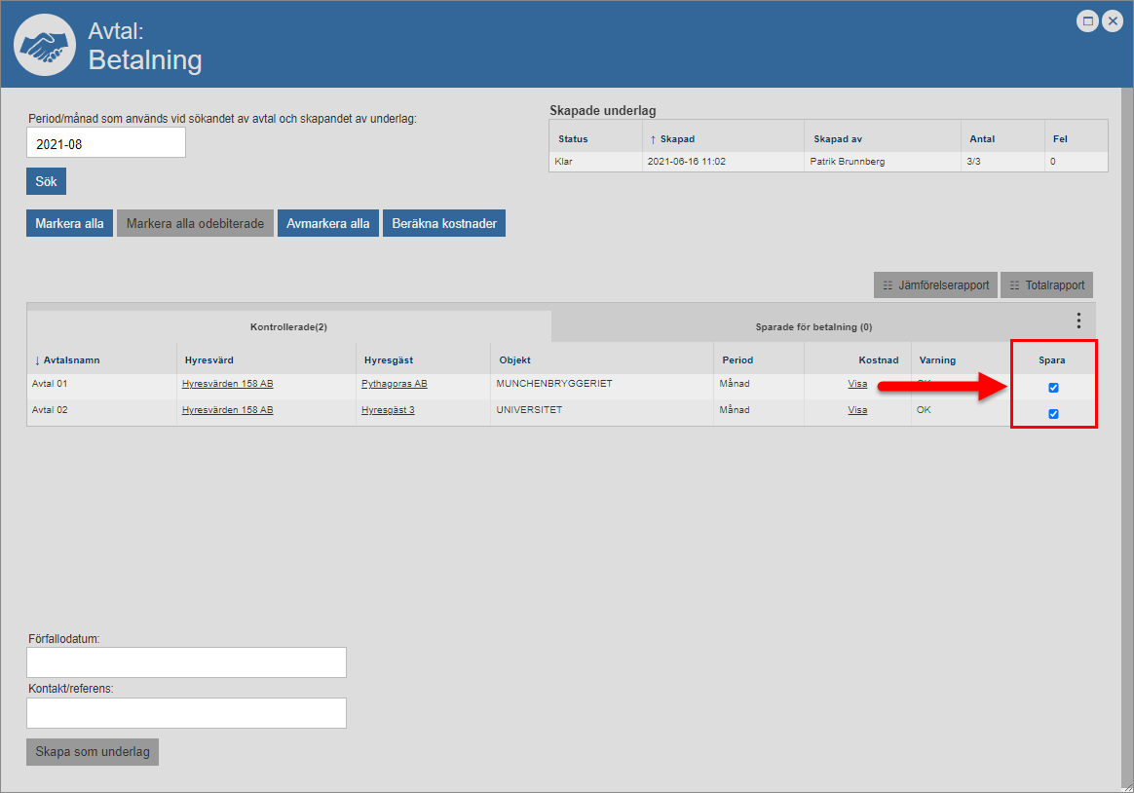The image size is (1134, 793).
Task: Switch to Sparade för betalning tab
Action: pos(813,326)
